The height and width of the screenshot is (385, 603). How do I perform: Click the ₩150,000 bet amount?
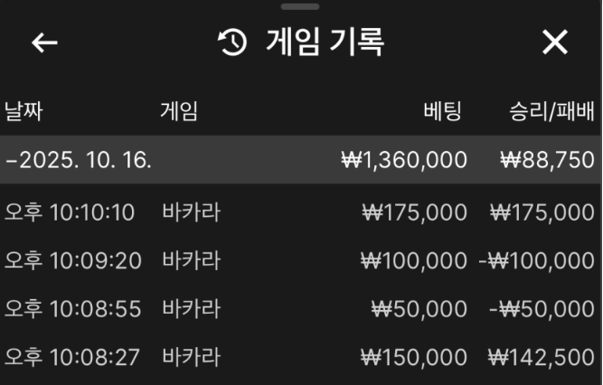coord(413,357)
